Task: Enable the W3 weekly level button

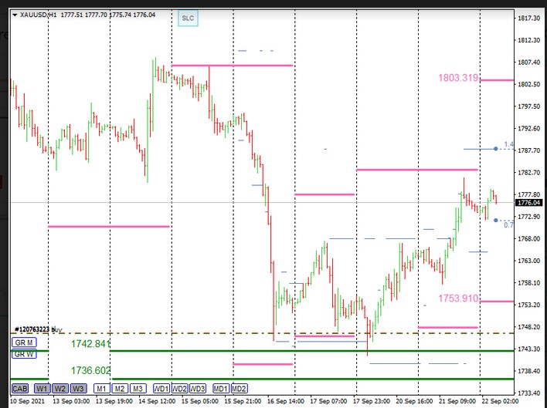Action: pos(78,388)
